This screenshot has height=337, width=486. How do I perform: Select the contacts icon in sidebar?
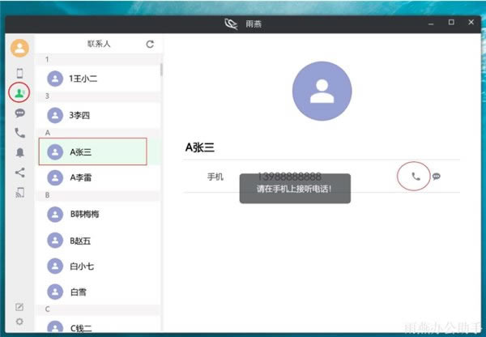click(19, 93)
